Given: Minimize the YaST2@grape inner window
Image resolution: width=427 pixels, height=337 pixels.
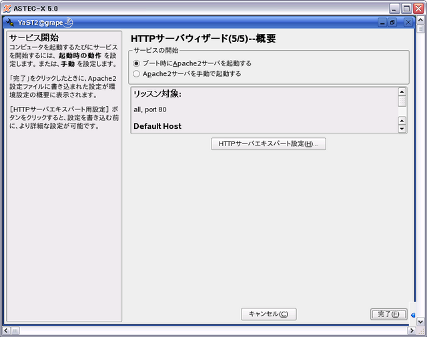Looking at the screenshot, I should coord(382,22).
